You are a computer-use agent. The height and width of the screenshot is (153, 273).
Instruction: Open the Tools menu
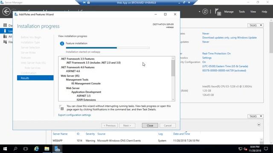[x=242, y=11]
